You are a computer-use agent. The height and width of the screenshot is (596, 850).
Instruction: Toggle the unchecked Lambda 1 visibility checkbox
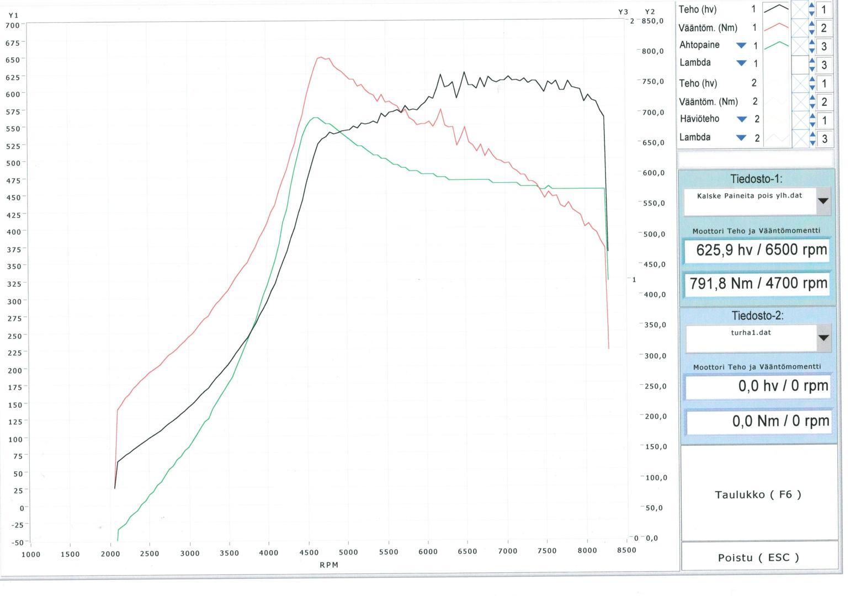point(799,65)
